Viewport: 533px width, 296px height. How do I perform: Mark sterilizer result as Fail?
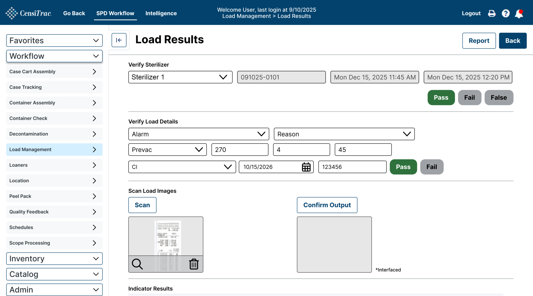pos(469,98)
